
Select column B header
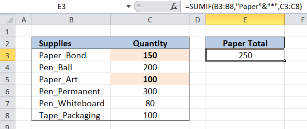click(71, 20)
